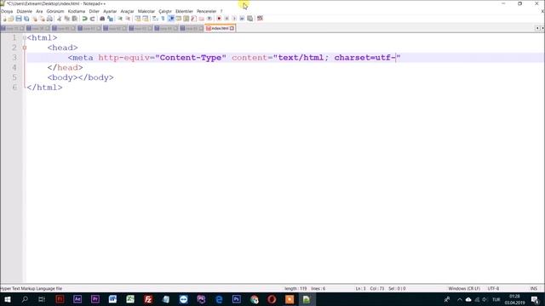Image resolution: width=545 pixels, height=306 pixels.
Task: Open the Görünüm menu
Action: [55, 11]
